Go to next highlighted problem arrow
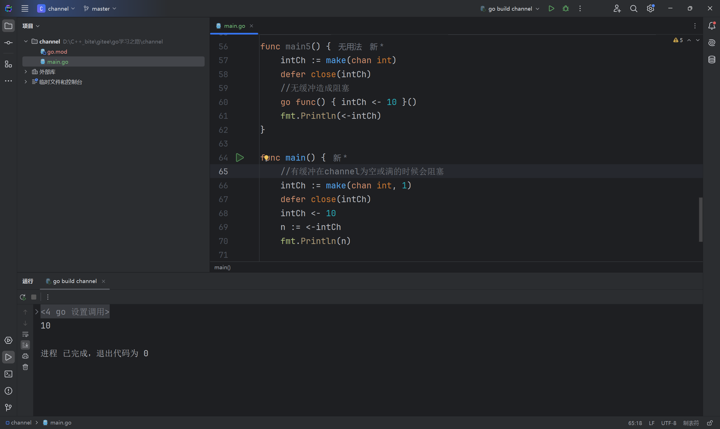The width and height of the screenshot is (720, 429). 698,40
